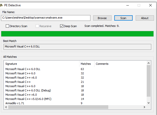Click the Best Match result field
Viewport: 157px width, 115px height.
(x=77, y=47)
